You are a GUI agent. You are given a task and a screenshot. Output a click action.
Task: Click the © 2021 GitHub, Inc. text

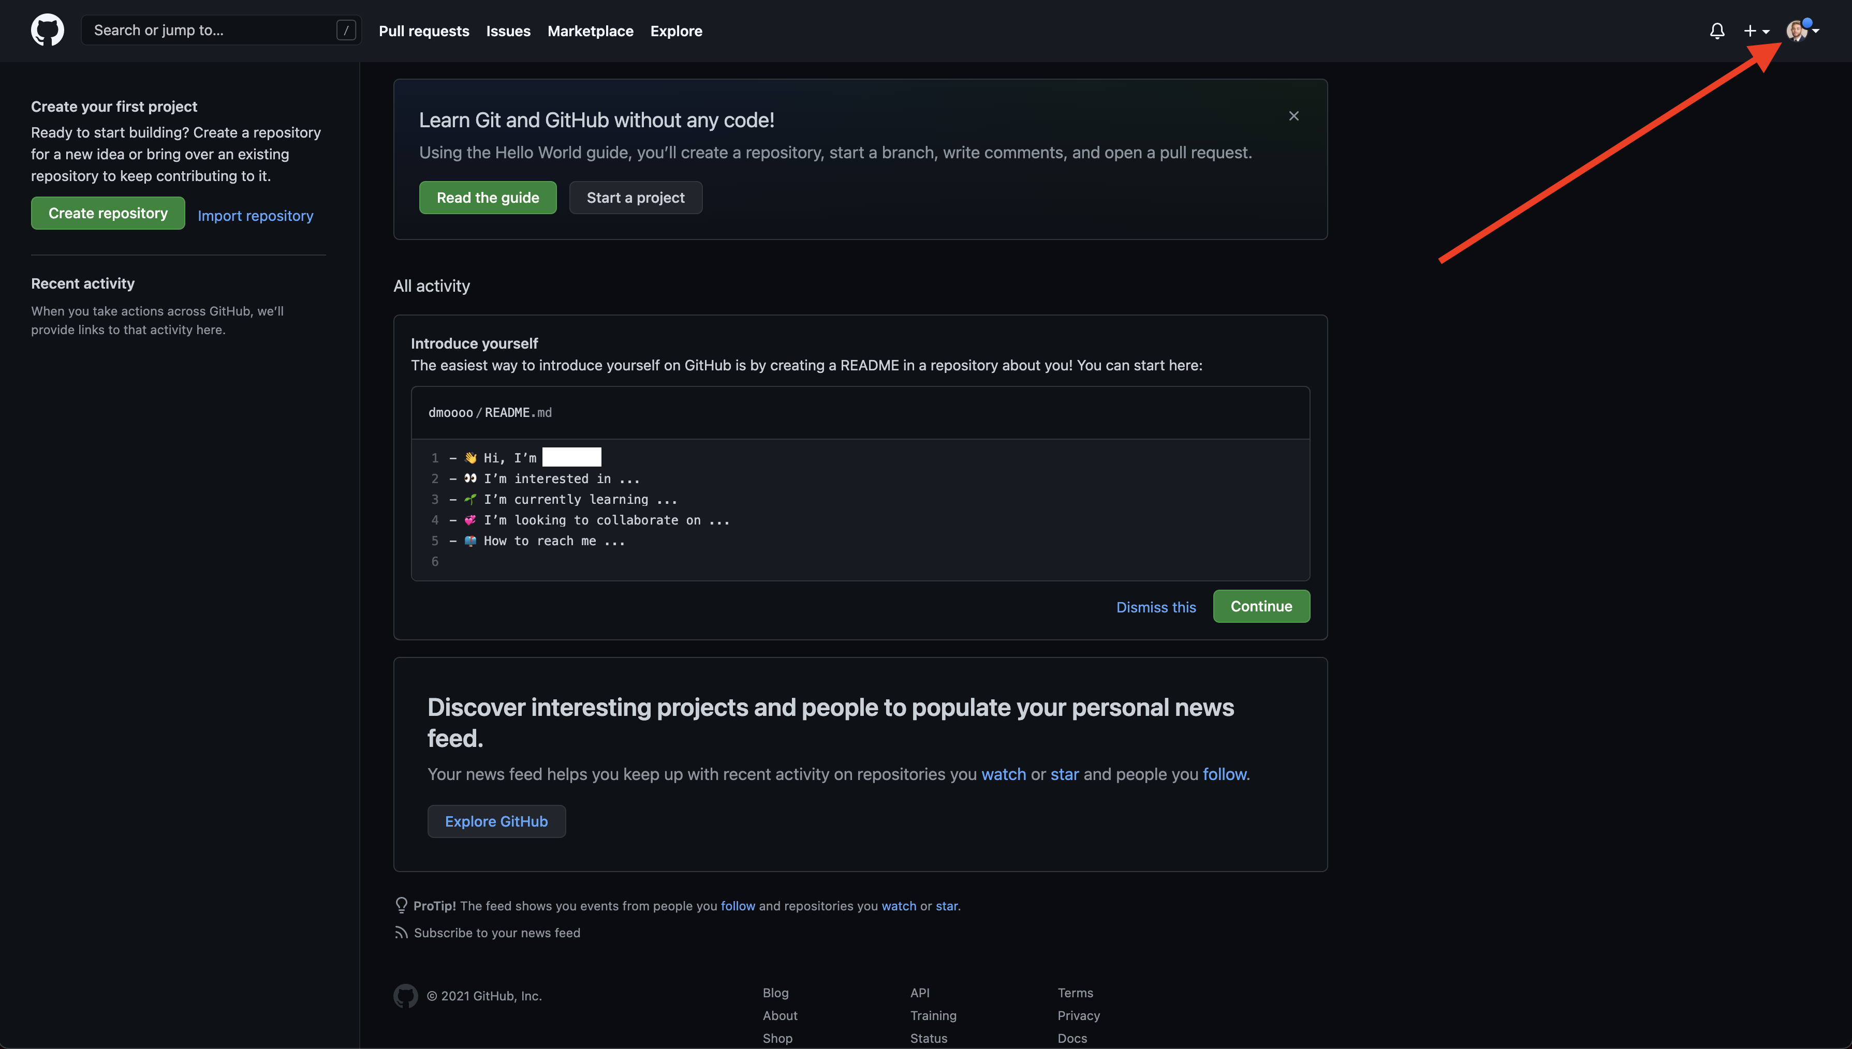pos(484,996)
